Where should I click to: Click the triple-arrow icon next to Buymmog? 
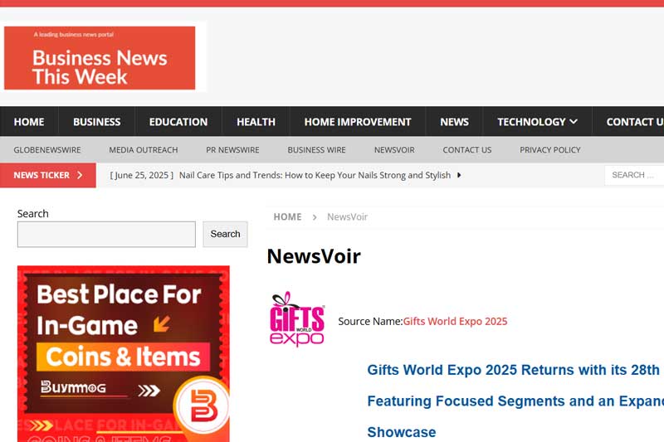(x=149, y=391)
